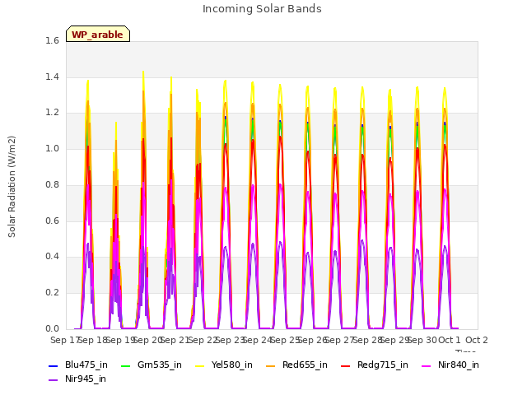Click the WP_arable label box
Image resolution: width=527 pixels, height=395 pixels.
[98, 34]
